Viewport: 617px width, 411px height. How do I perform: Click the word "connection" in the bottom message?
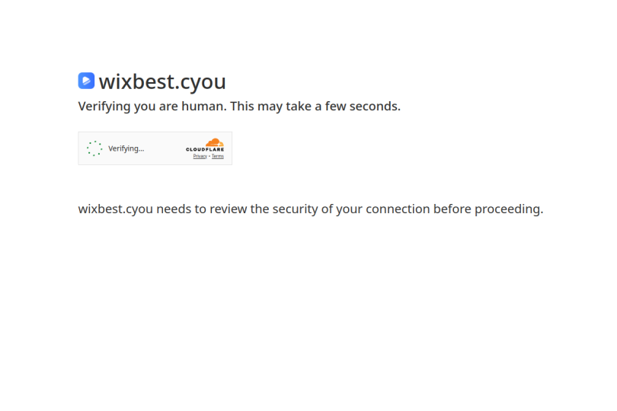398,209
